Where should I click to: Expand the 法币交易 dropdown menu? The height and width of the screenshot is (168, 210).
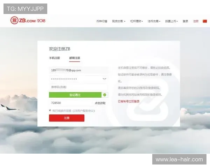(x=154, y=21)
